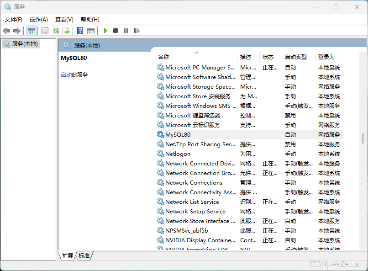Click the Refresh toolbar icon
The image size is (368, 271).
(x=56, y=31)
